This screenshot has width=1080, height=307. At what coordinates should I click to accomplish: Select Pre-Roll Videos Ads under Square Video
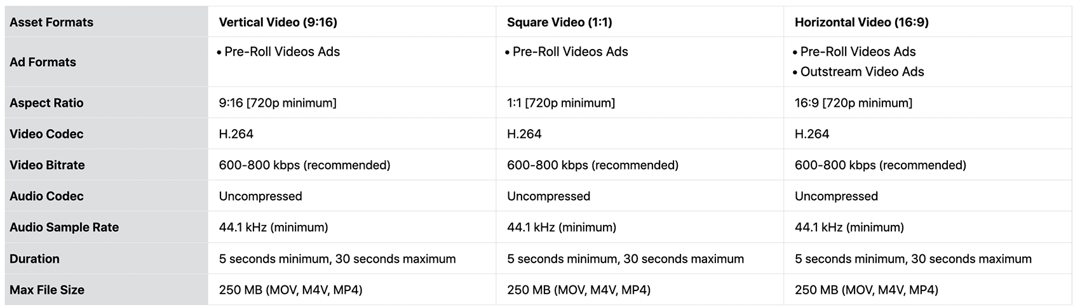[570, 52]
